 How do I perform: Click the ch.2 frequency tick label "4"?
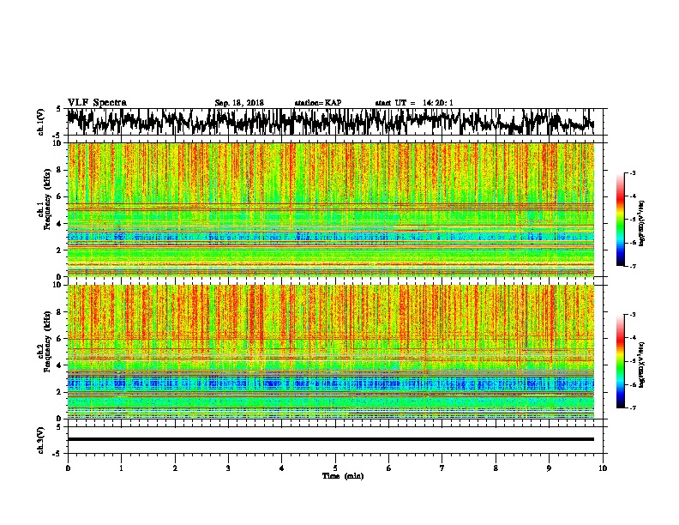[x=59, y=365]
